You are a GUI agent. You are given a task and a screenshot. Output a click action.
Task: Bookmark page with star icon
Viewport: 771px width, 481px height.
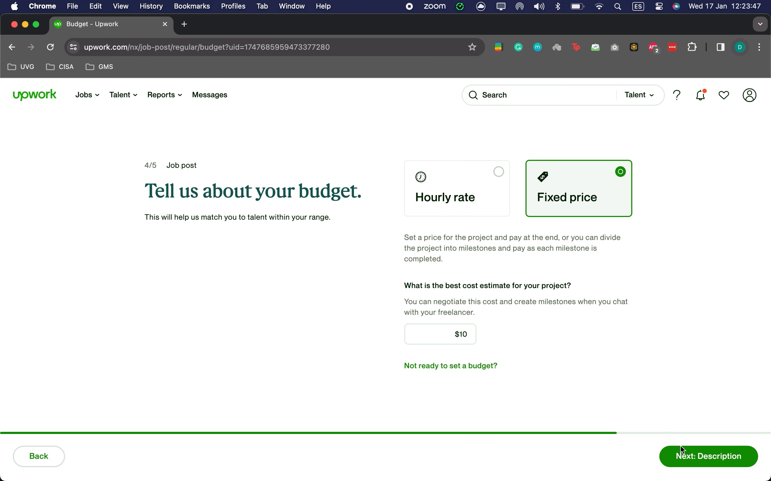[x=472, y=47]
